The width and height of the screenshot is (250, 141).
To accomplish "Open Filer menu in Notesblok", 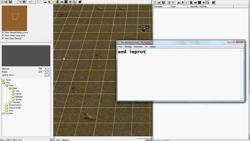I will click(120, 47).
